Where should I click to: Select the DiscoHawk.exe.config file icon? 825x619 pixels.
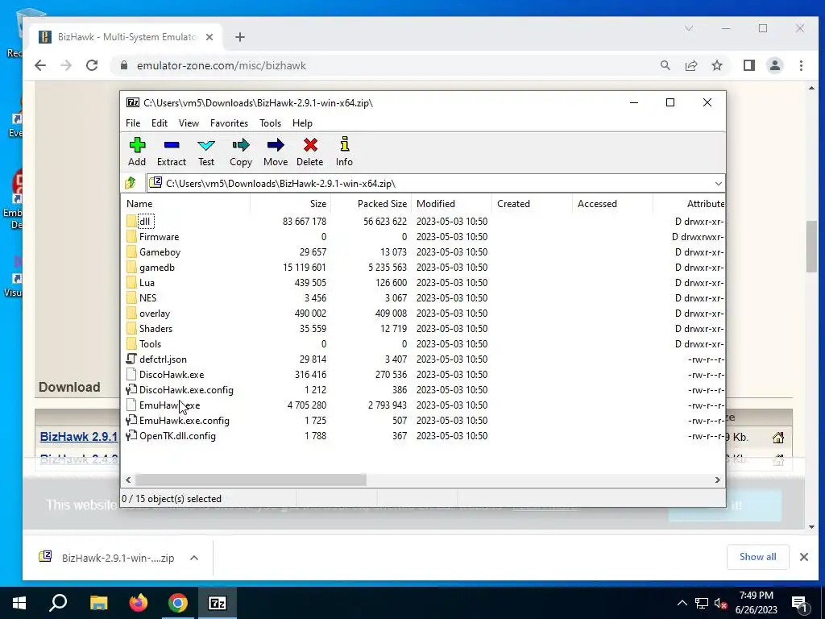[x=131, y=389]
